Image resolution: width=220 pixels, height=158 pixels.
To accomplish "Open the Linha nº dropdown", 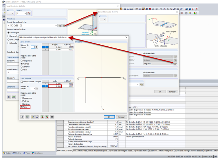I will pos(25,14).
